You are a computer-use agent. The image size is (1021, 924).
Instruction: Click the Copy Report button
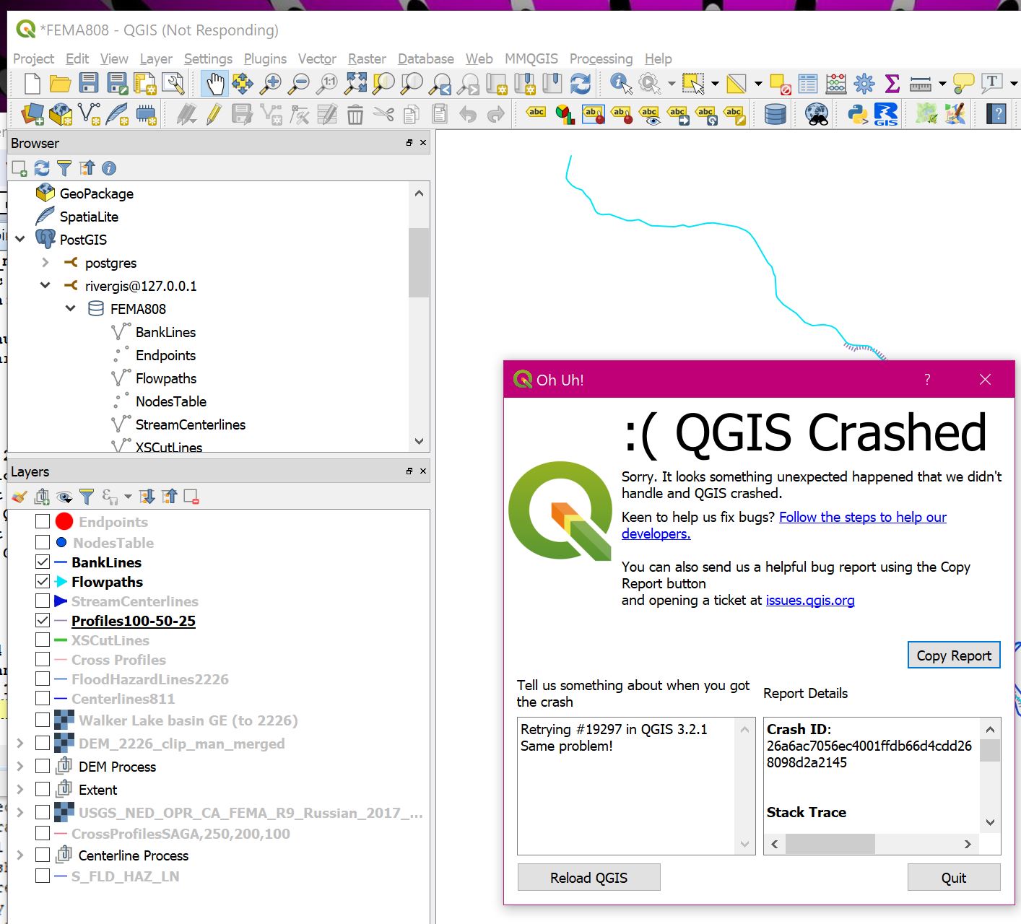point(953,655)
